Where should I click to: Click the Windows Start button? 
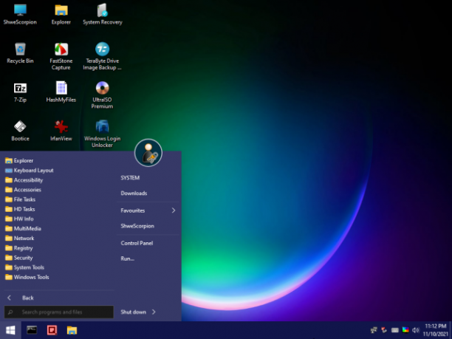pyautogui.click(x=10, y=330)
